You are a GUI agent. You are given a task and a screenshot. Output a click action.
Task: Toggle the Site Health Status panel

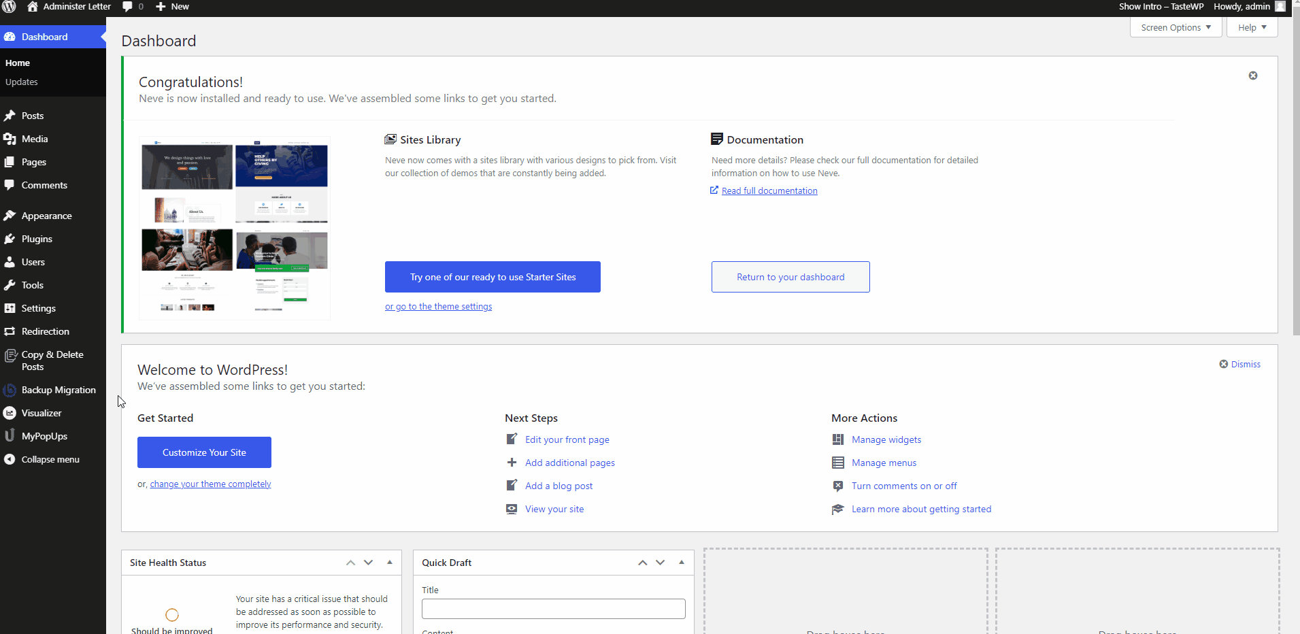(390, 563)
